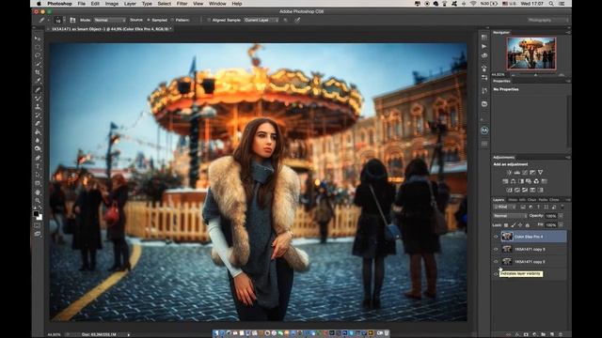The image size is (602, 338).
Task: Select the Lasso tool
Action: [38, 55]
